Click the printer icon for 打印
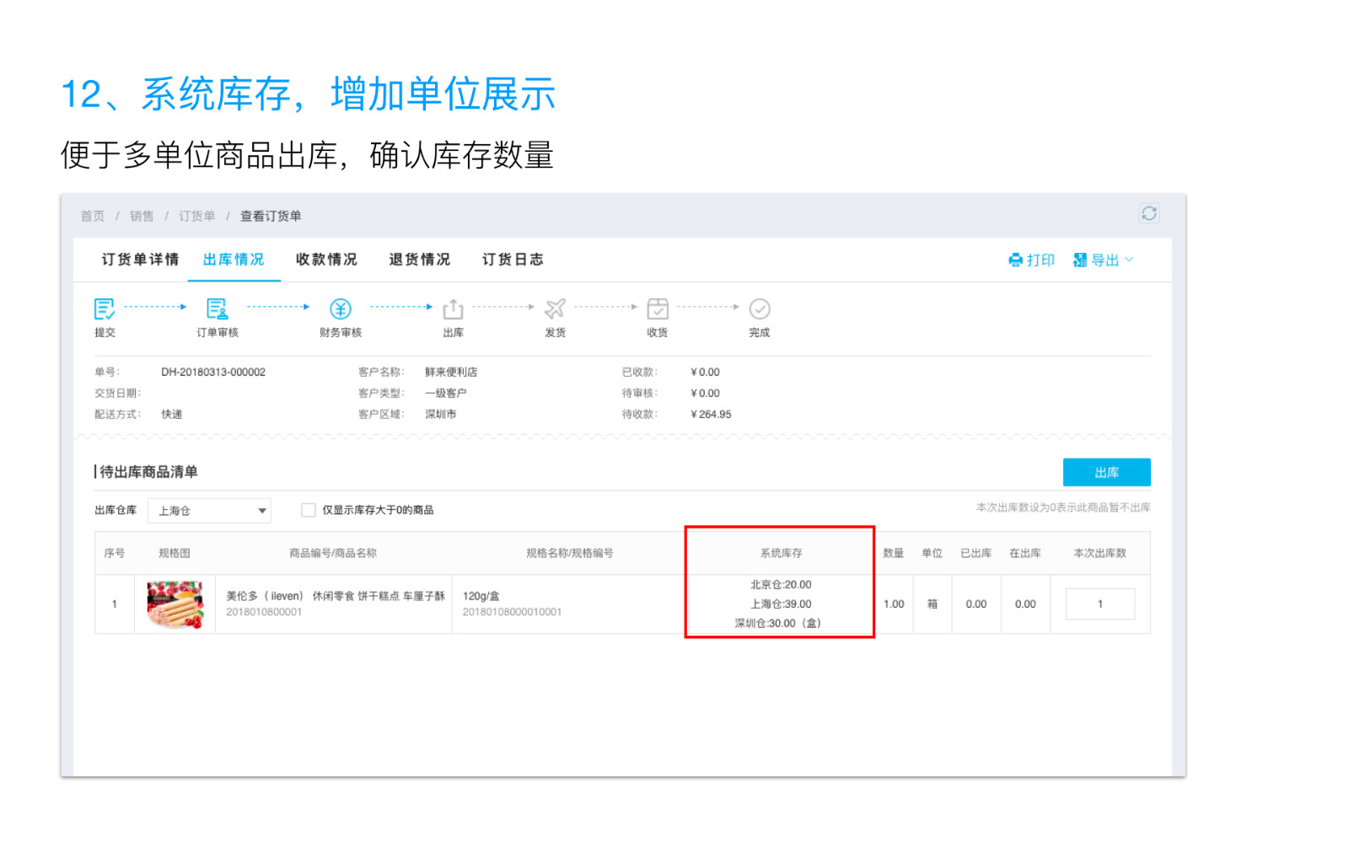 1016,260
